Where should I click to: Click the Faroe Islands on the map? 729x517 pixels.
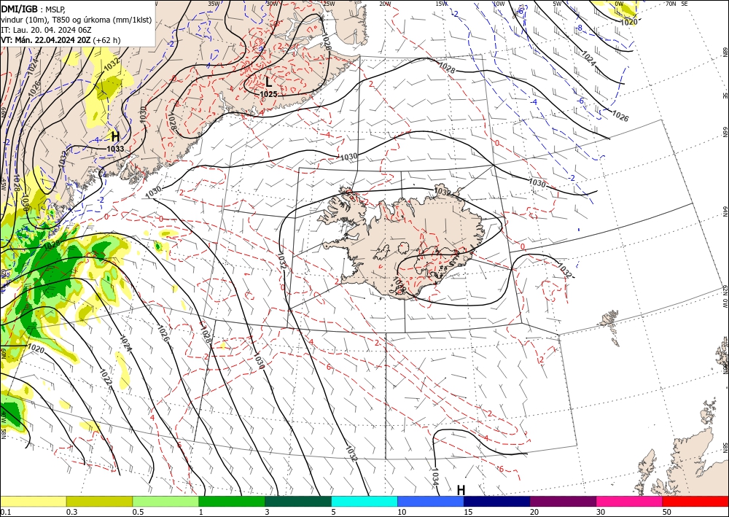coord(610,325)
